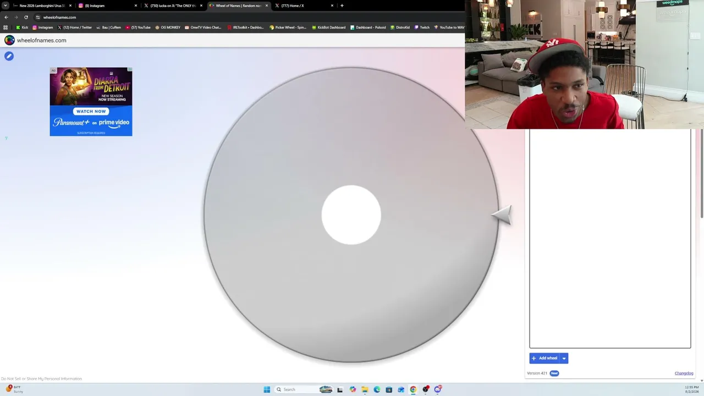
Task: Click the Diarra from Detroit ad image
Action: 91,85
